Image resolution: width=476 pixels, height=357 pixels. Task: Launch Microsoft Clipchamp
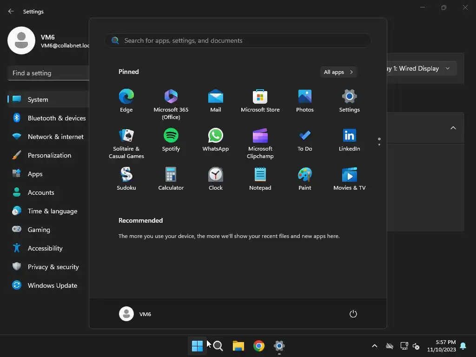point(260,143)
